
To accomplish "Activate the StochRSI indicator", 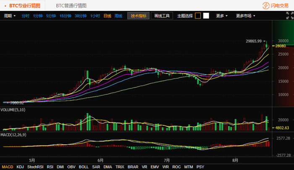I will (x=35, y=167).
